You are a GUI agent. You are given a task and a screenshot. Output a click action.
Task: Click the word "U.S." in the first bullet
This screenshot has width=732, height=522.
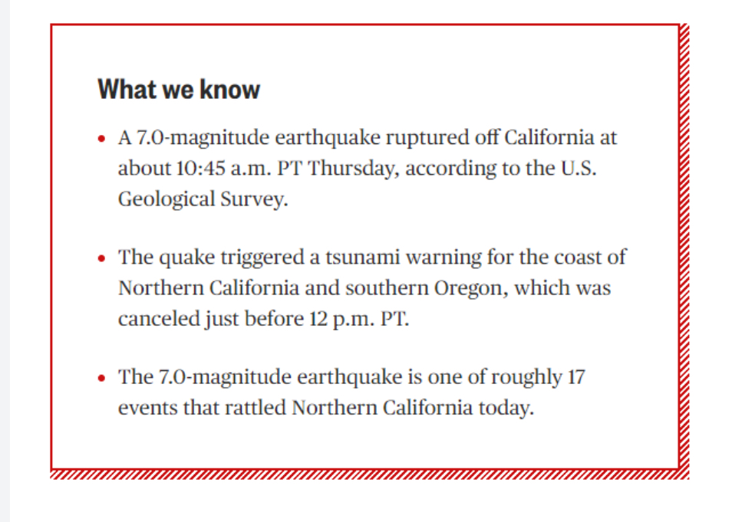[579, 169]
